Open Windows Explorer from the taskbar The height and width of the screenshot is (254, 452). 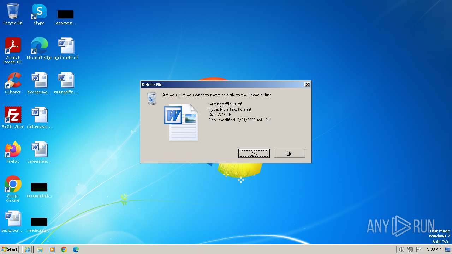40,249
